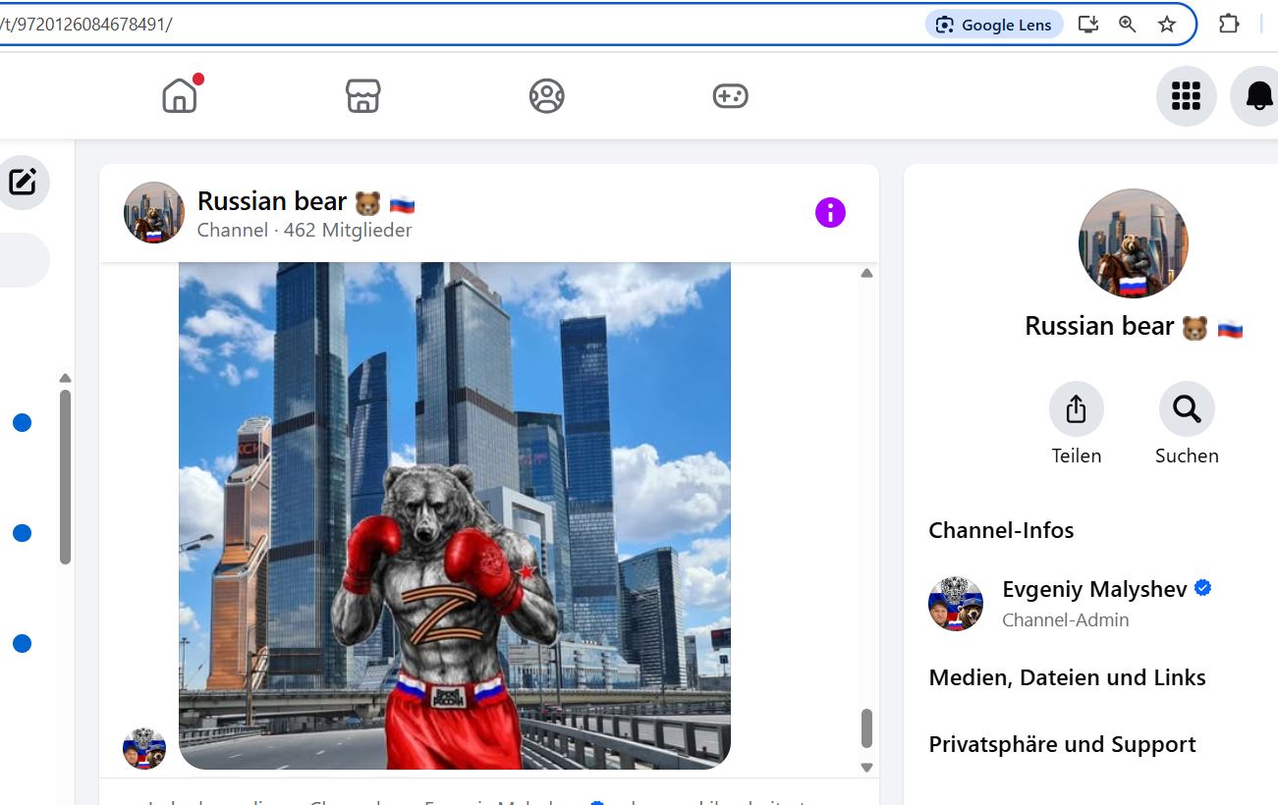This screenshot has width=1278, height=805.
Task: Click the left chat list scrollbar
Action: 65,477
